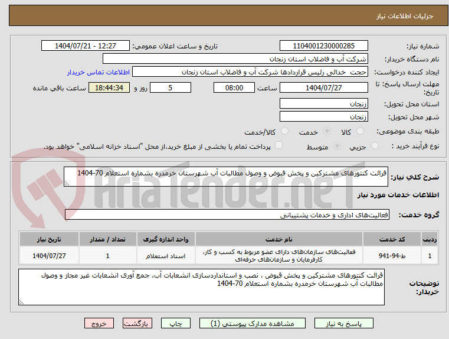Viewport: 449px width, 339px height.
Task: Click the table need-date cell 1404/07/27
Action: click(x=49, y=256)
